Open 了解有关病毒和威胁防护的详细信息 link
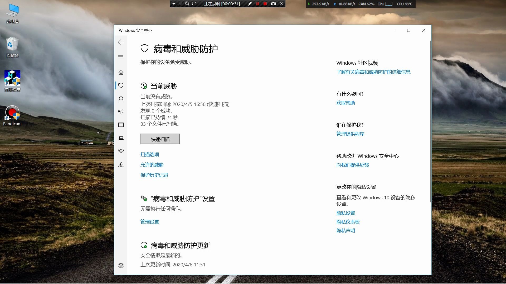Viewport: 506px width, 284px height. click(x=373, y=72)
